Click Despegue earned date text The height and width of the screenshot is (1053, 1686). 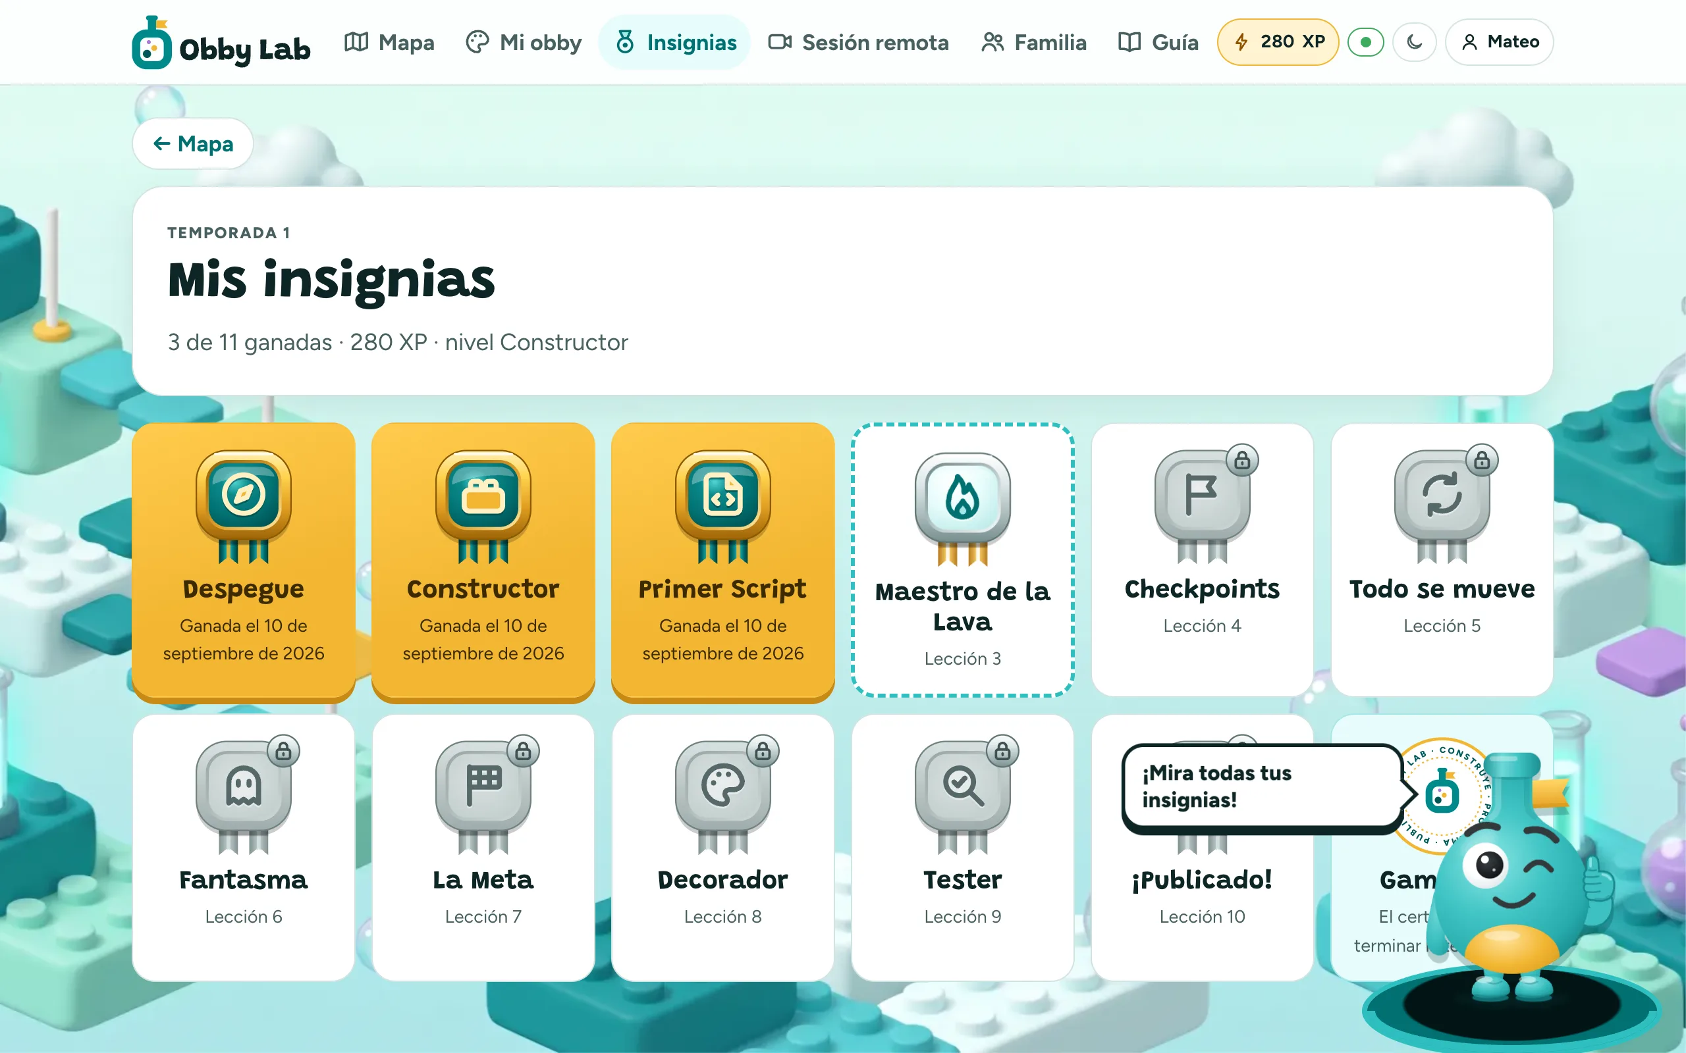pos(244,639)
